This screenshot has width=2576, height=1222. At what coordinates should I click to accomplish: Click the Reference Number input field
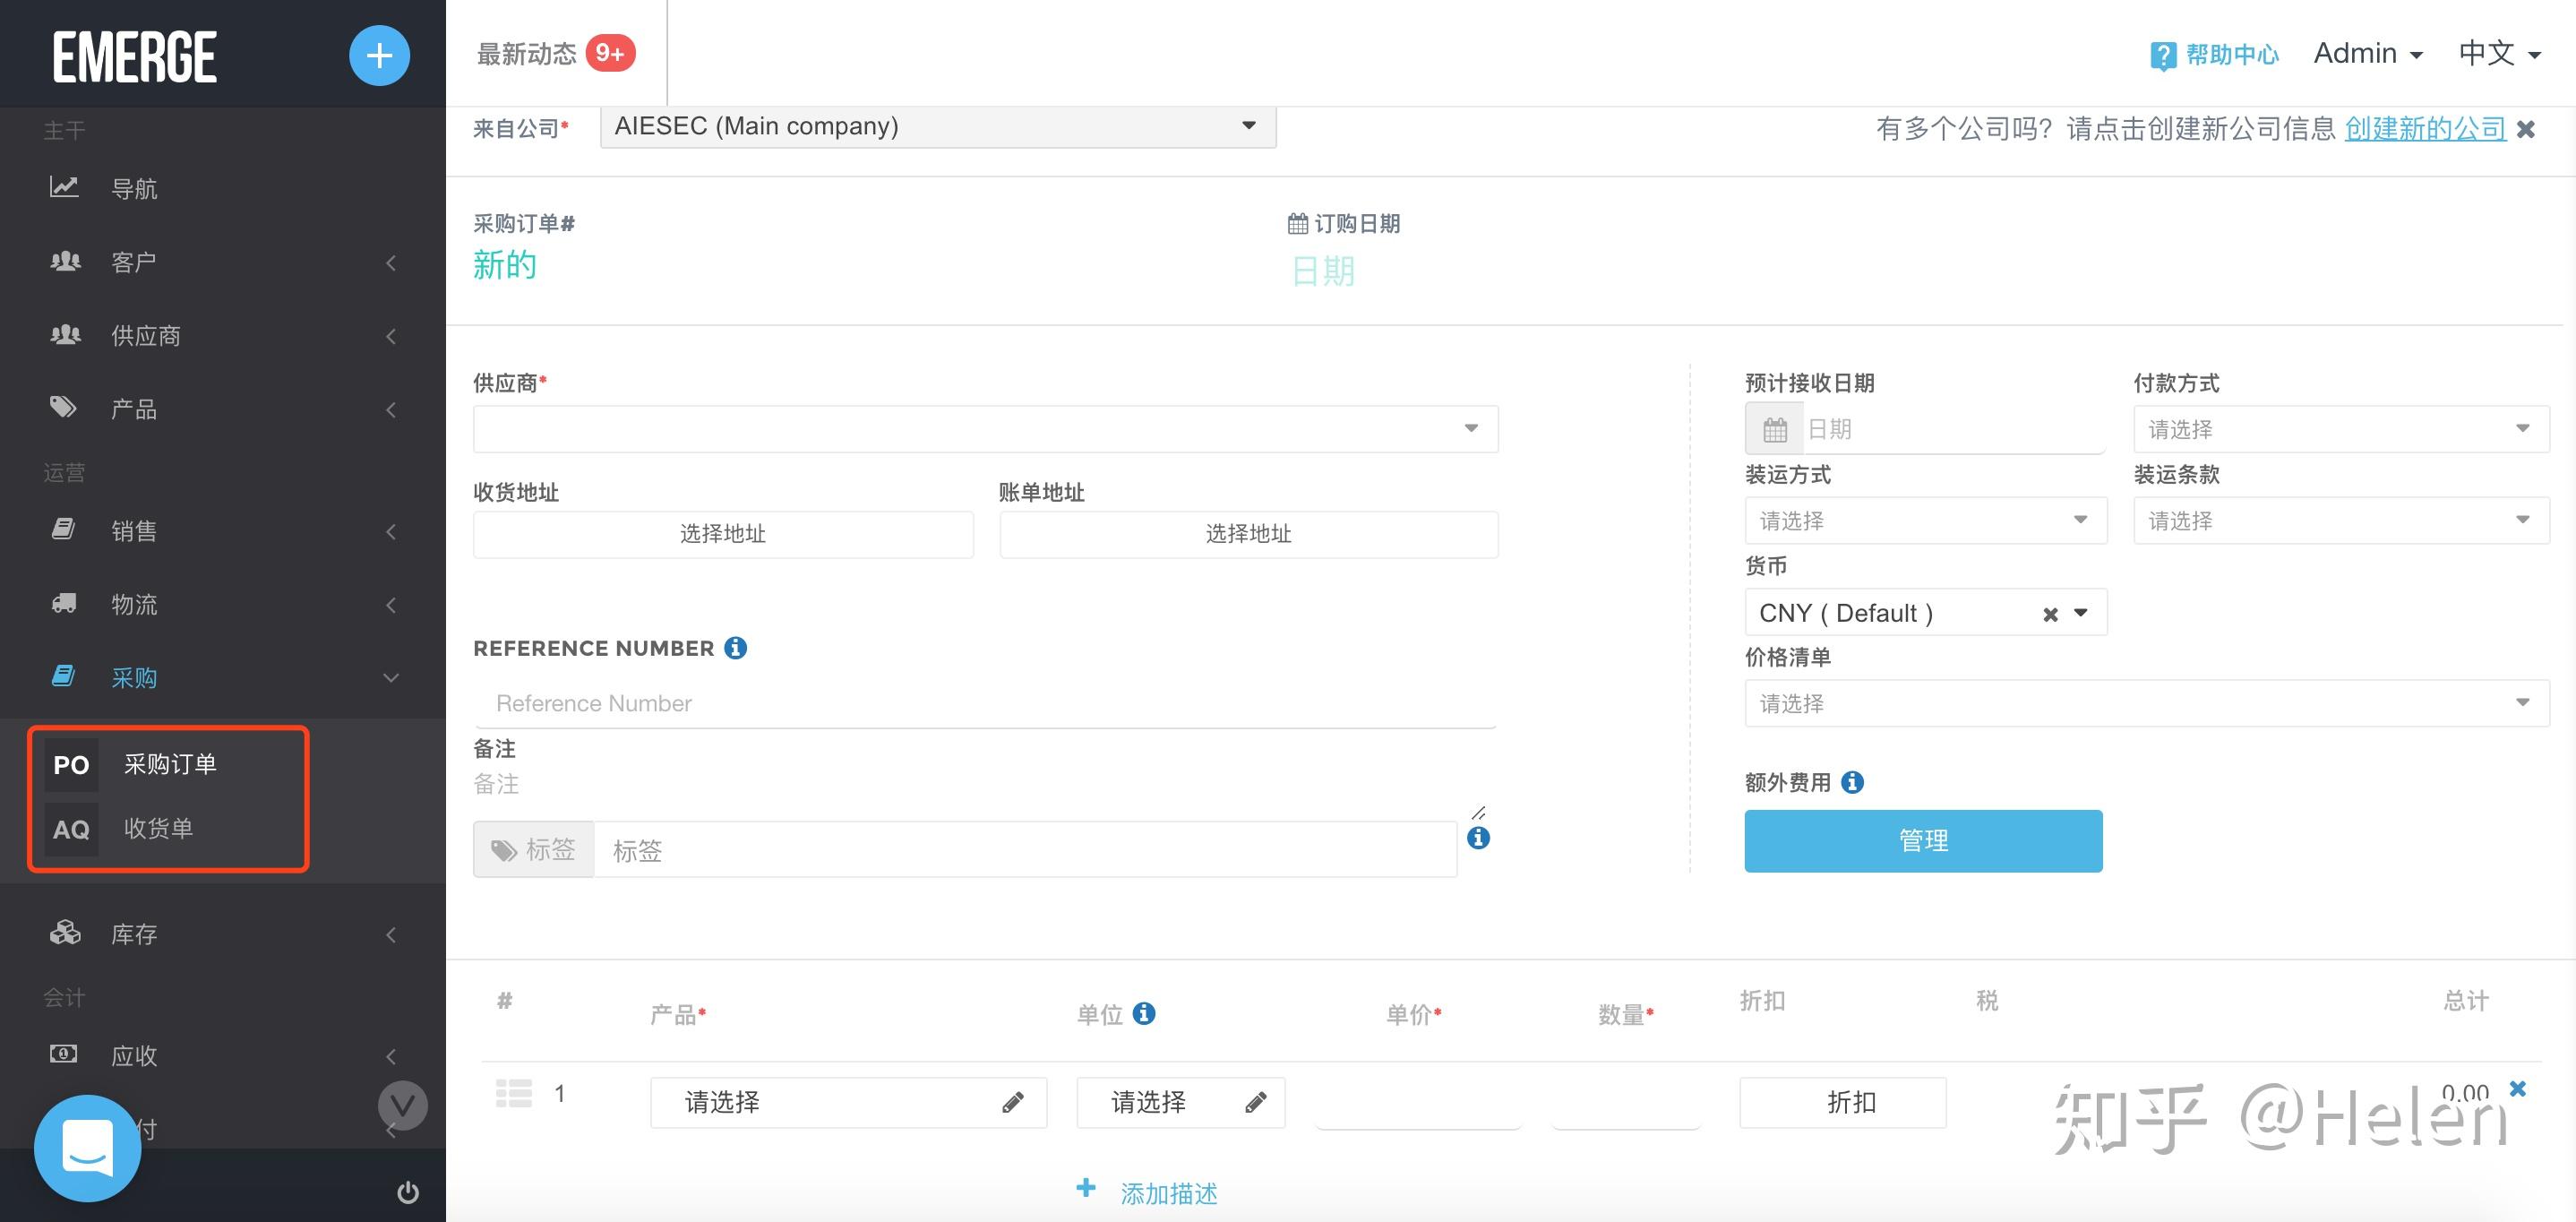pos(985,703)
